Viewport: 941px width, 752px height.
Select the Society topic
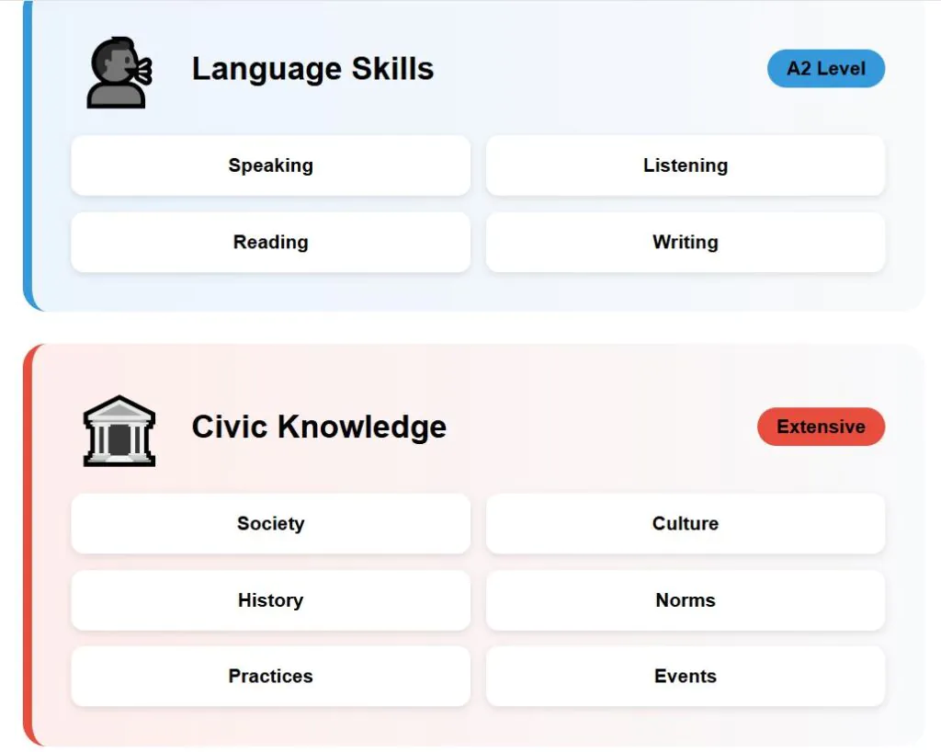270,523
